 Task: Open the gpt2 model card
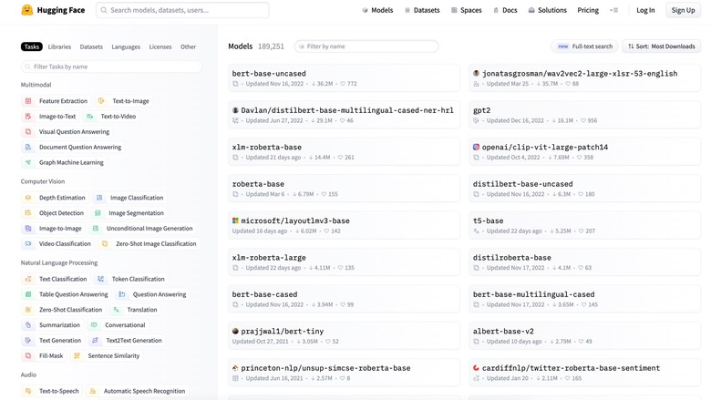(584, 115)
